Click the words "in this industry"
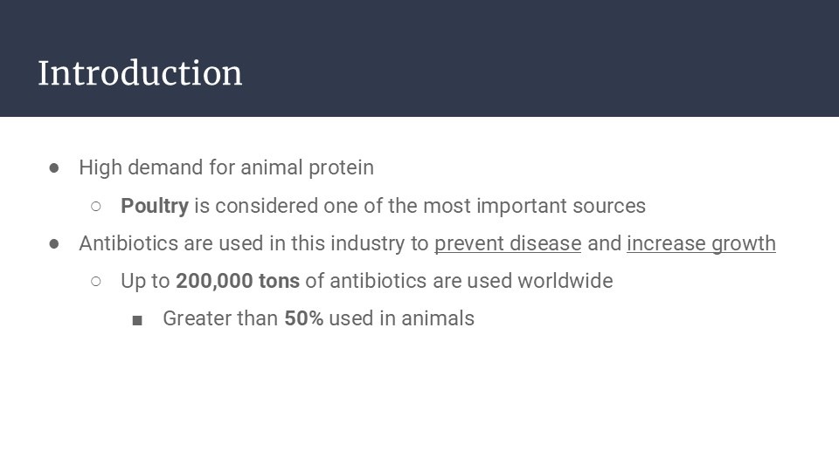Screen dimensions: 839x471 338,243
